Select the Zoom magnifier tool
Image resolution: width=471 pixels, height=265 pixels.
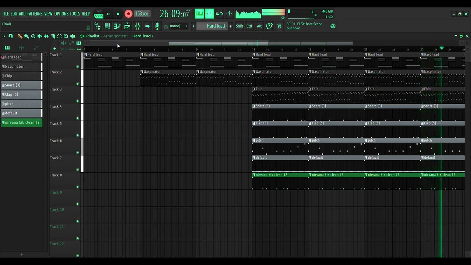click(x=66, y=36)
